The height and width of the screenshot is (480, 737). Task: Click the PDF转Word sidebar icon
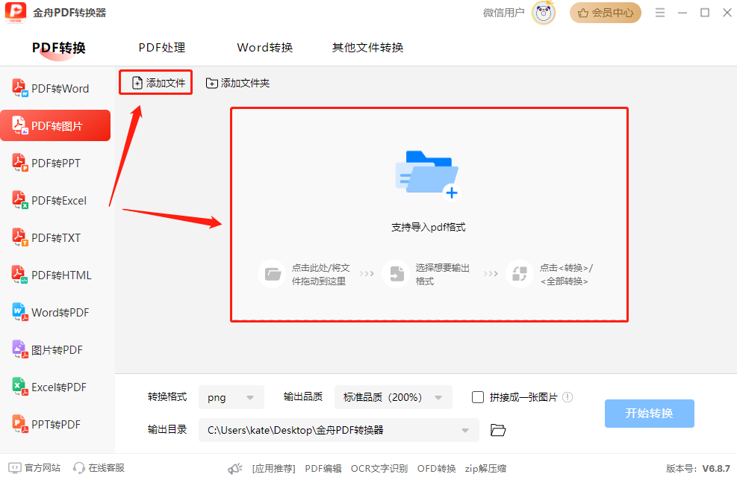click(x=19, y=88)
